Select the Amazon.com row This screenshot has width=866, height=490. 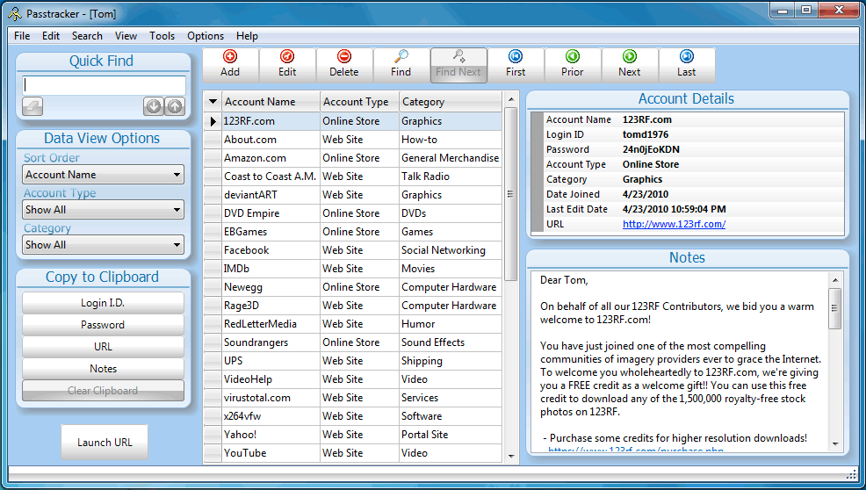pos(353,158)
